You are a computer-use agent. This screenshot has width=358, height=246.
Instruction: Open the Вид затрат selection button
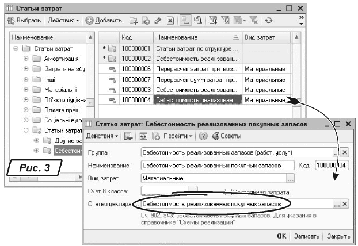tap(290, 179)
